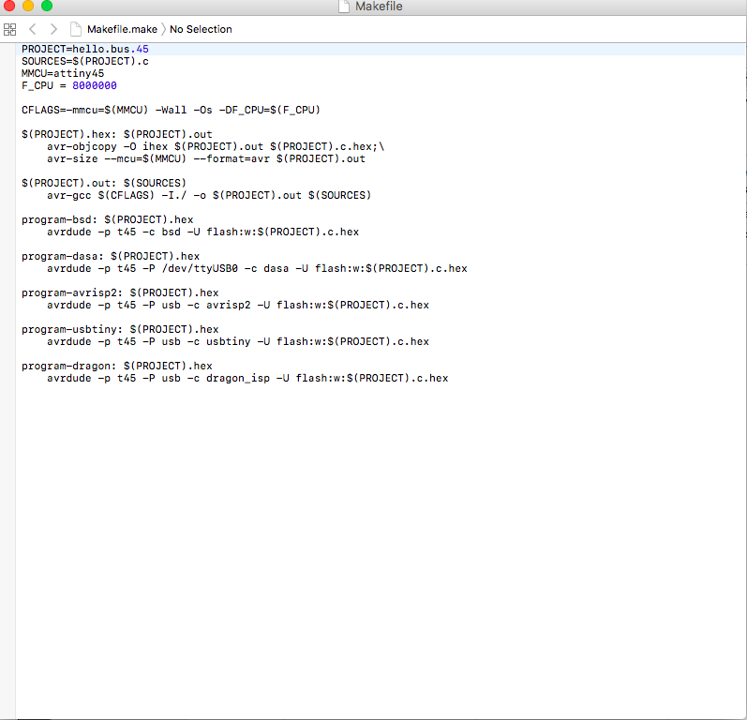Image resolution: width=747 pixels, height=720 pixels.
Task: Click the avr-size --mcu=$(MMCU) line
Action: [x=206, y=158]
